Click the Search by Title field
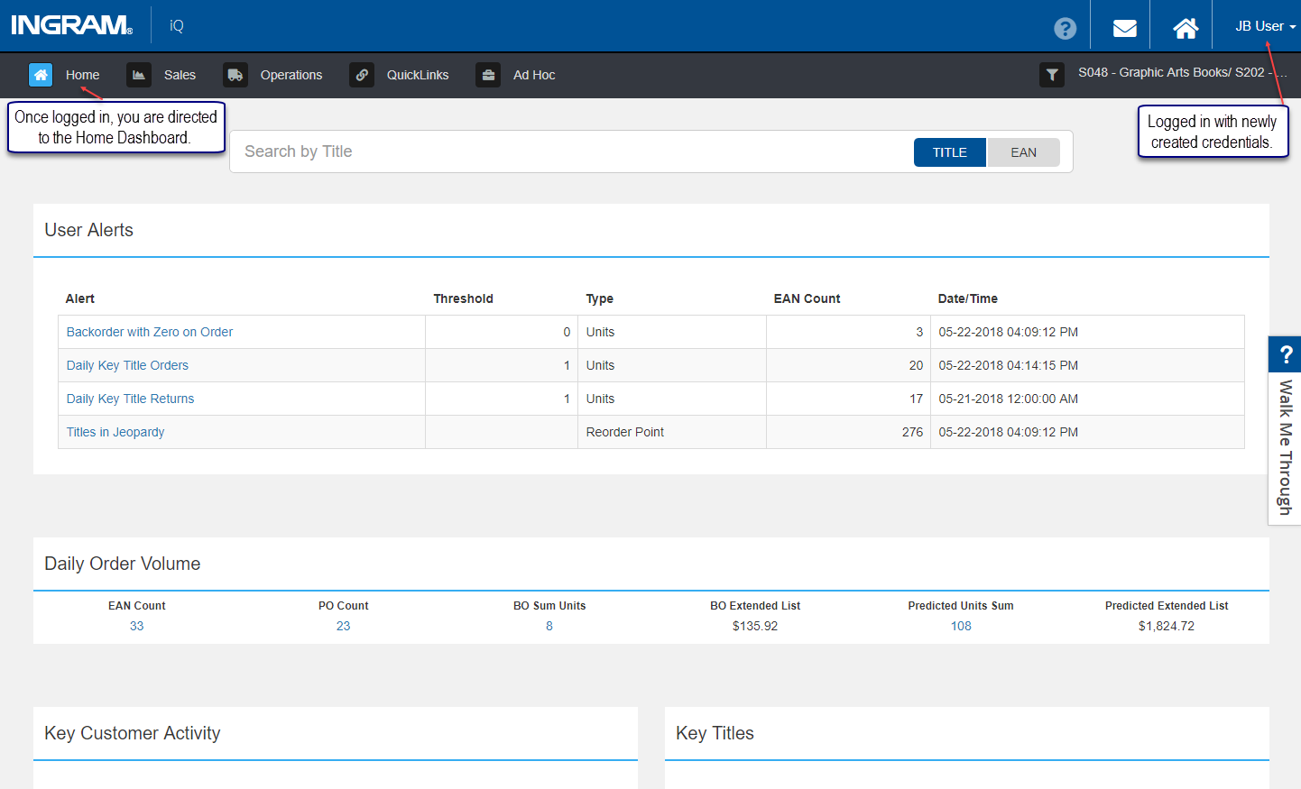 570,151
